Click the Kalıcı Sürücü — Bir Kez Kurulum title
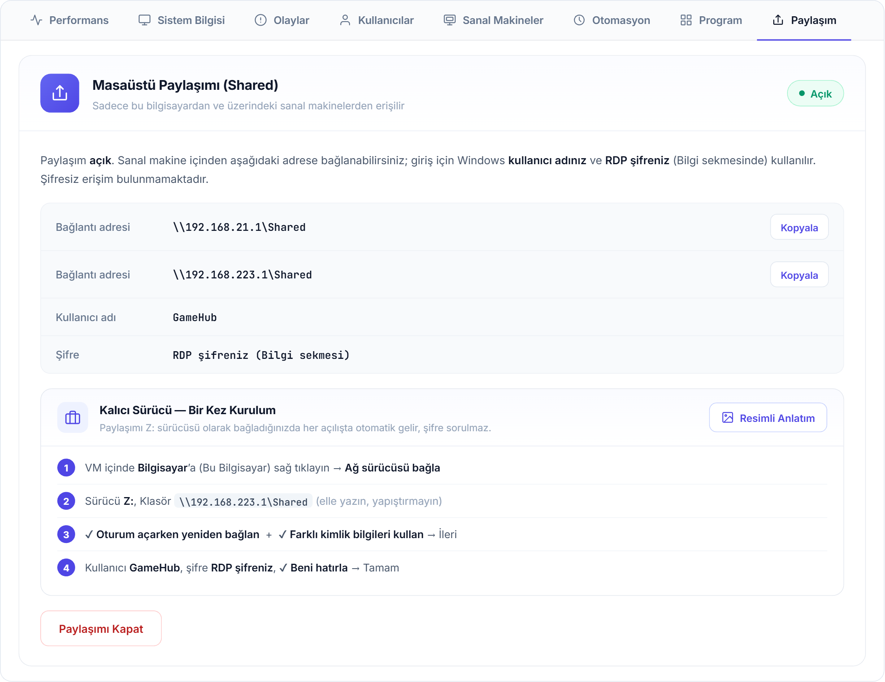 pos(187,410)
